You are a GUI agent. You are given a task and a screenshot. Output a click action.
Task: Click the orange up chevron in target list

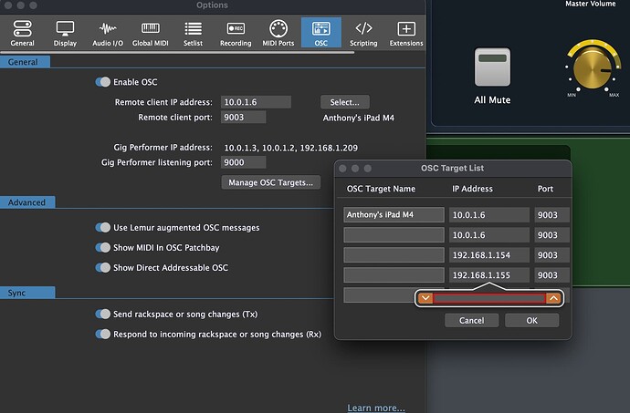coord(553,298)
